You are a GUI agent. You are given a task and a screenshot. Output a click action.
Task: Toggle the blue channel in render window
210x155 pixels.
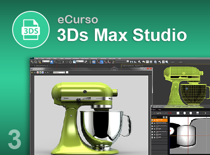click(x=43, y=72)
